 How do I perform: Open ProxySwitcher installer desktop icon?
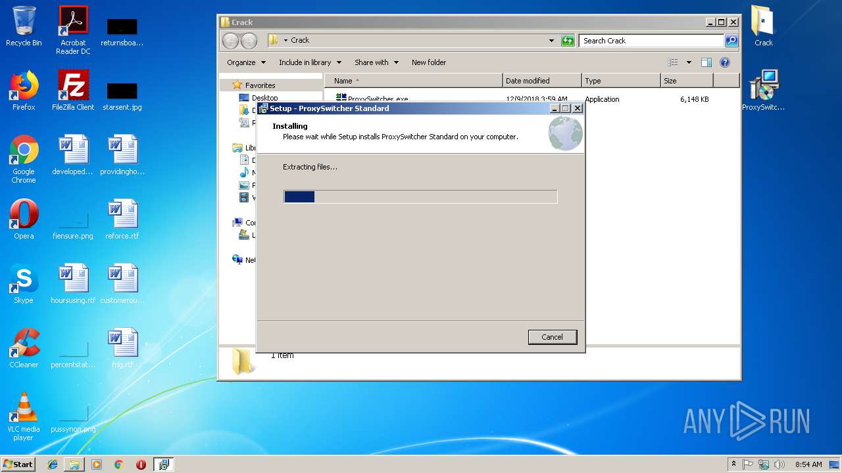[x=763, y=90]
